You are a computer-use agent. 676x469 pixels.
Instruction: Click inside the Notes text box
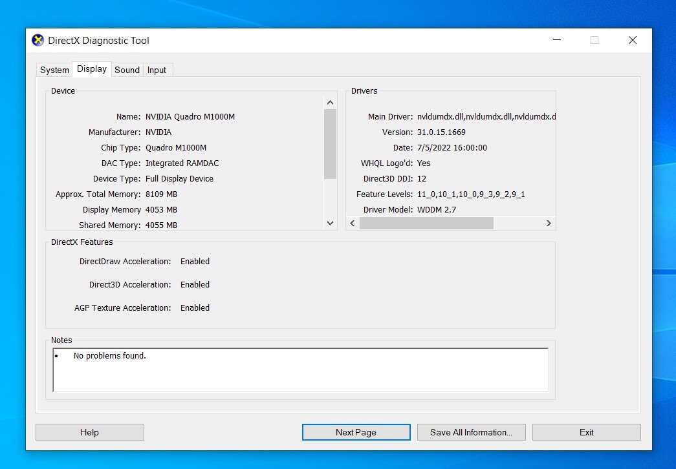point(301,370)
